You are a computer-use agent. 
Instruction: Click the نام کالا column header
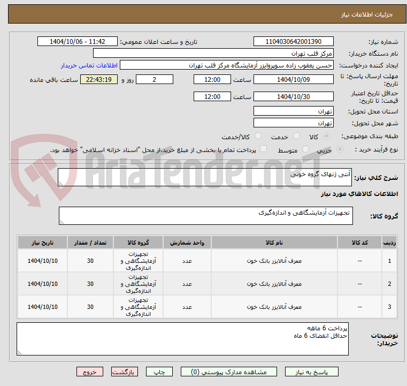point(274,243)
